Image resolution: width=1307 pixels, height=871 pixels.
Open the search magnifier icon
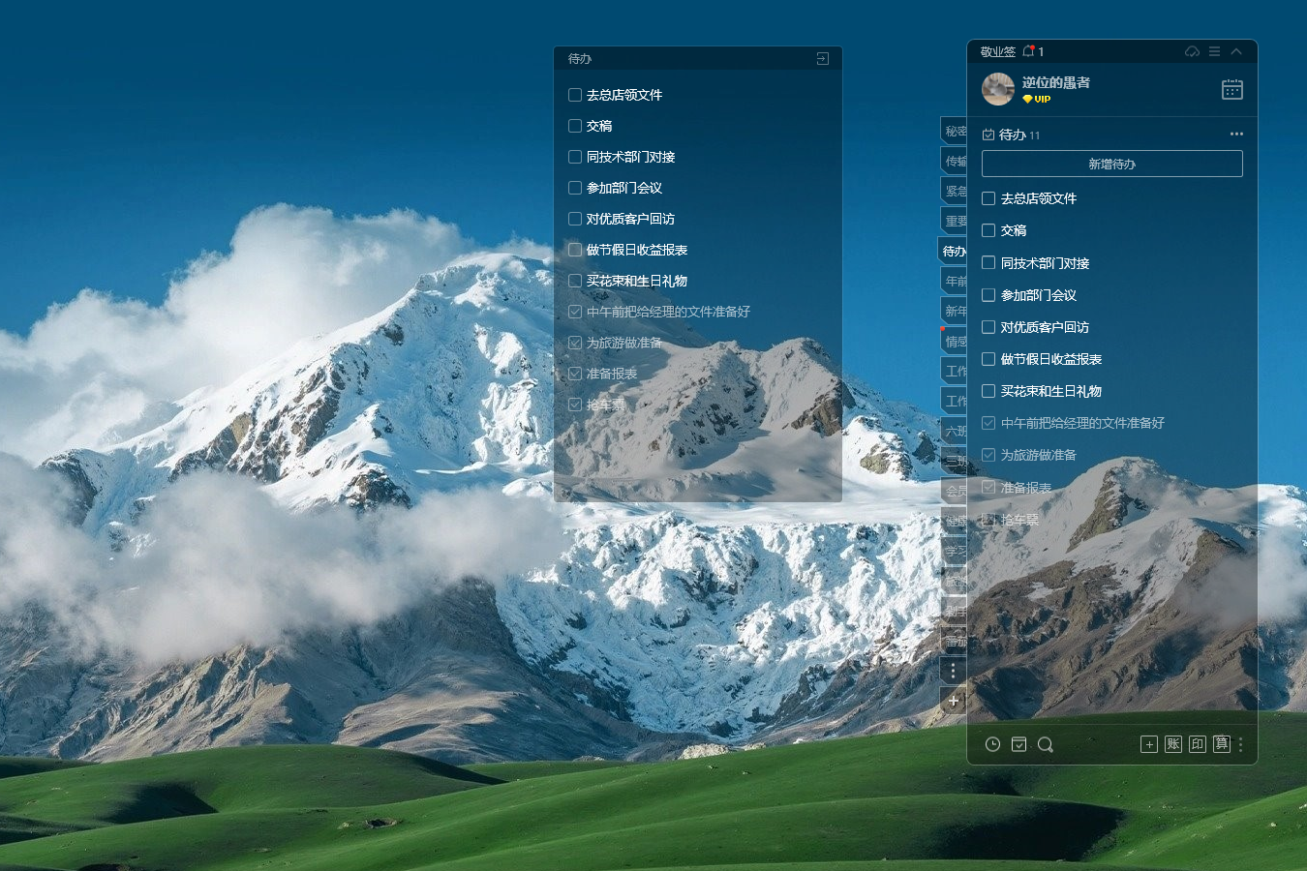coord(1045,744)
